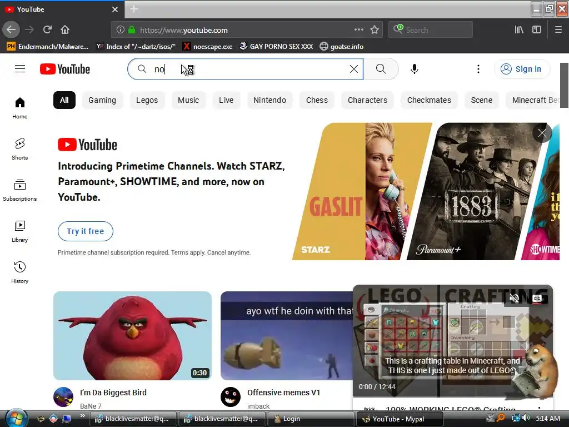Start voice search with the microphone
Screen dimensions: 569x427
click(415, 69)
